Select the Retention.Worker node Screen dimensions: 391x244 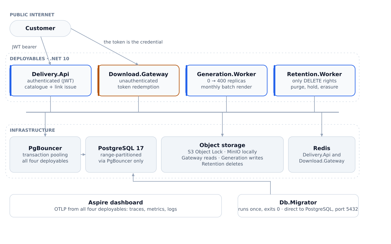(314, 81)
